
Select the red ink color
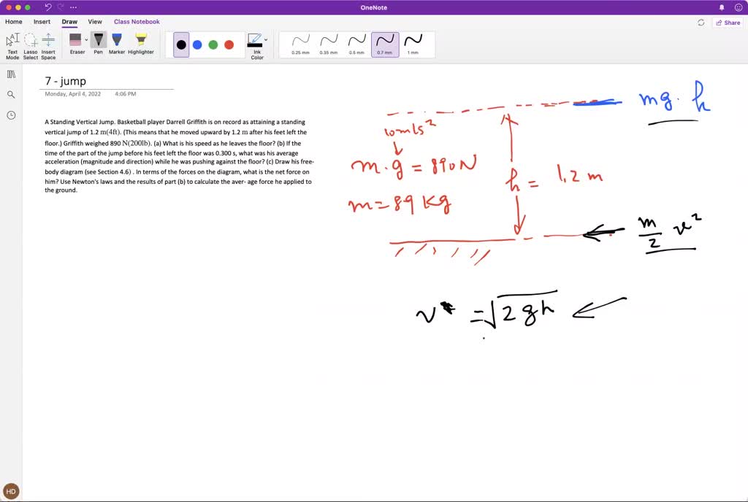229,45
